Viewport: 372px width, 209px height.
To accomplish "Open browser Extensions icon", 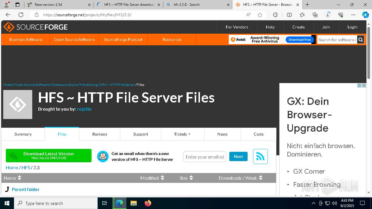I will [275, 15].
